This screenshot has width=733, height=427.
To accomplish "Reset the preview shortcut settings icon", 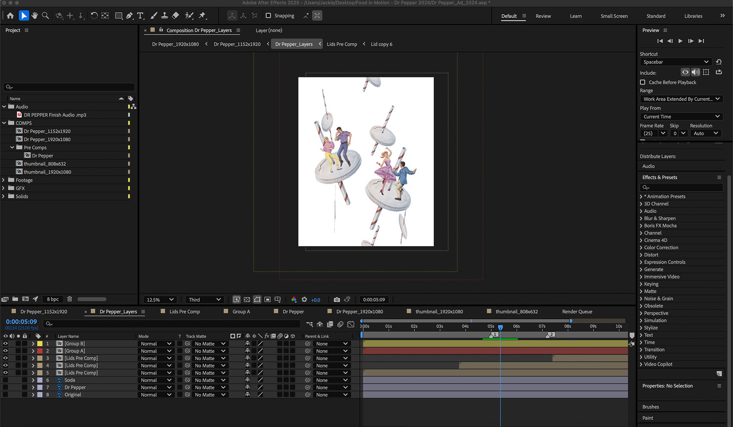I will [x=719, y=62].
